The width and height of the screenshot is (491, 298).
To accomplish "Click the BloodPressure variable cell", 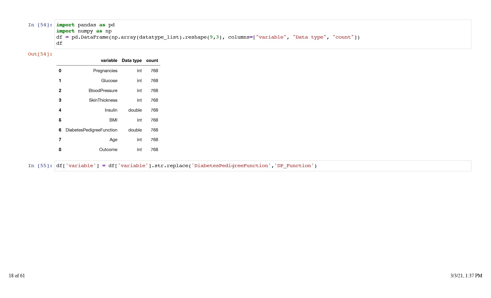I will (x=103, y=91).
